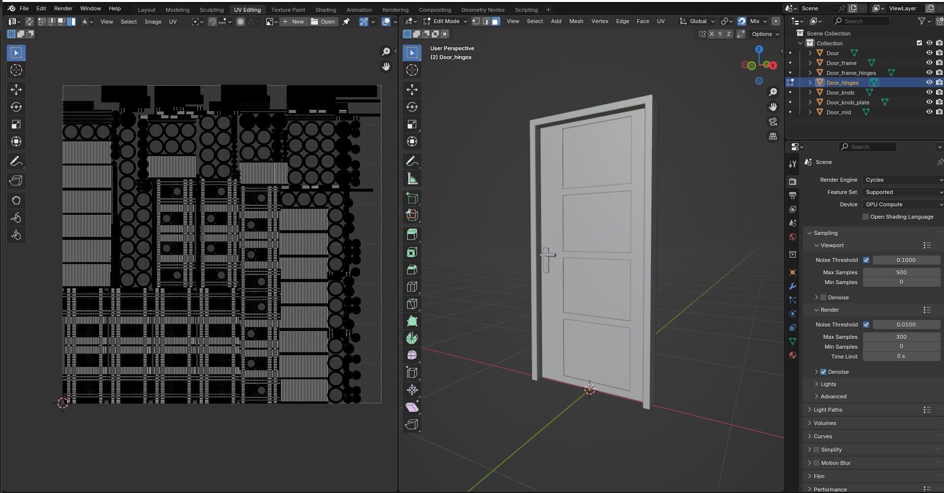Open Device dropdown GPU Compute
The height and width of the screenshot is (493, 944).
click(903, 204)
